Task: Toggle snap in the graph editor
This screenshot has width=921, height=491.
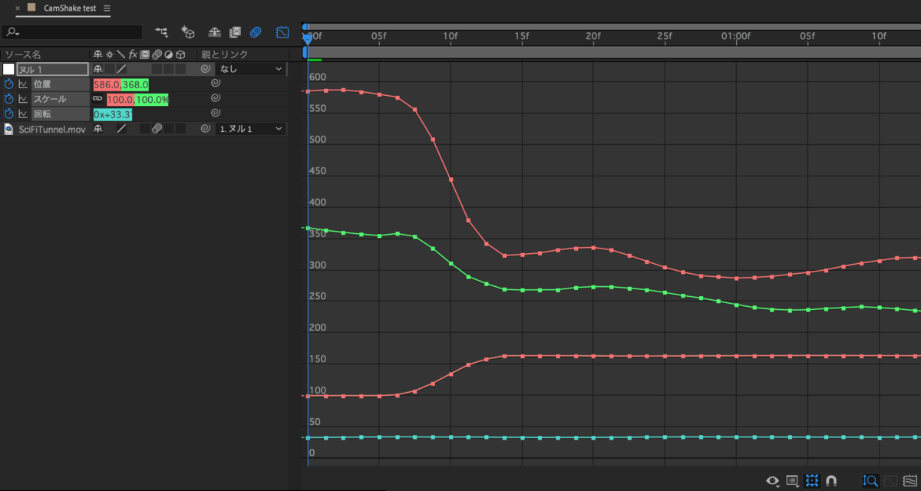Action: 831,481
